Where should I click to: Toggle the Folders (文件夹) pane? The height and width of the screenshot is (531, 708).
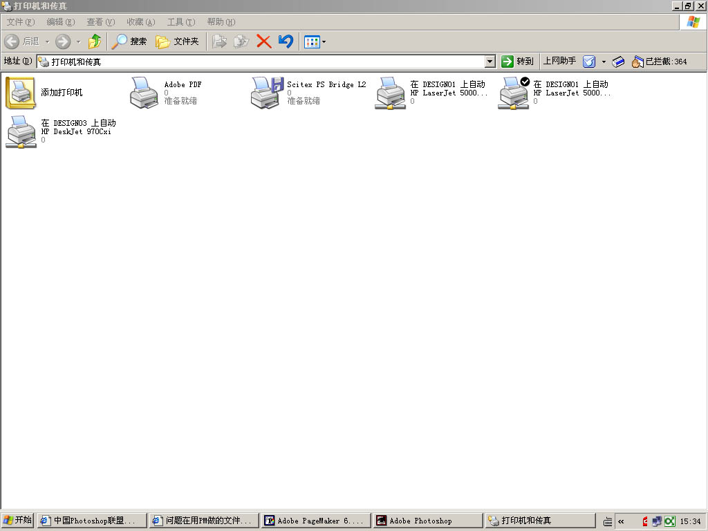point(177,41)
